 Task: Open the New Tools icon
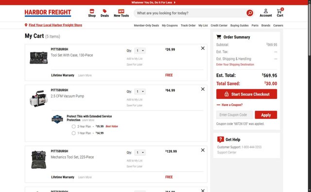[x=121, y=11]
